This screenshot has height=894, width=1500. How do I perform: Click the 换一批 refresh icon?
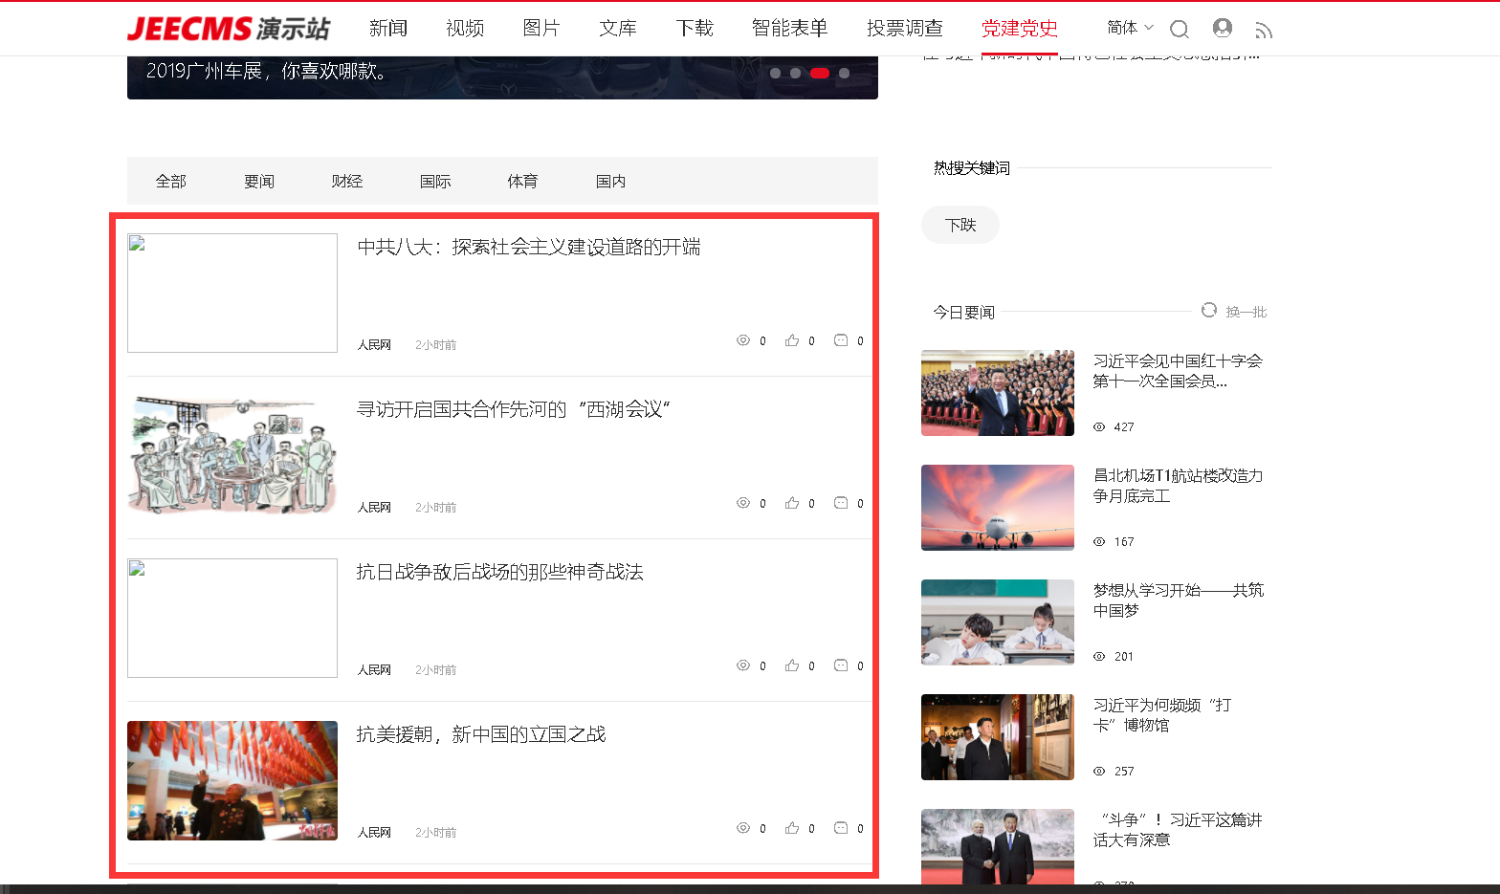tap(1209, 311)
